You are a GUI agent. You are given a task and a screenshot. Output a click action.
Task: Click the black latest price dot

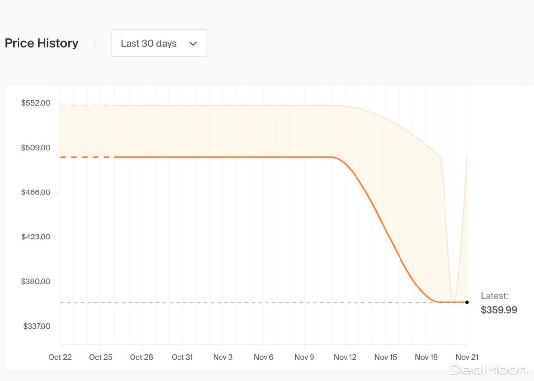point(467,302)
